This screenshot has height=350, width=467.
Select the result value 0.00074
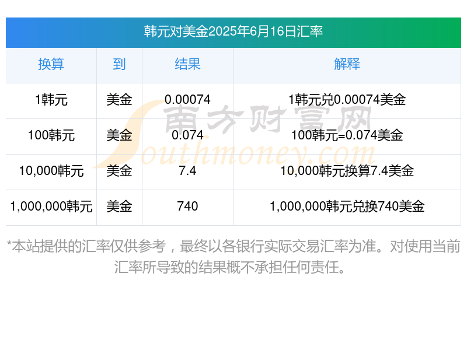187,100
